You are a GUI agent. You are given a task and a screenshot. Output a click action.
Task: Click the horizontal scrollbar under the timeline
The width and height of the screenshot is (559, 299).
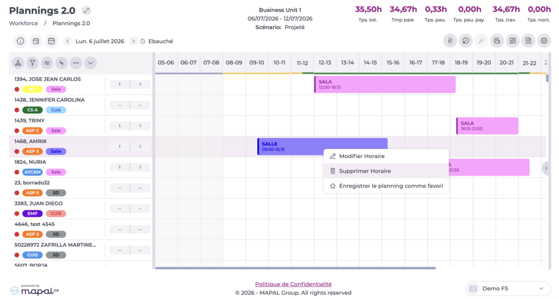point(295,268)
